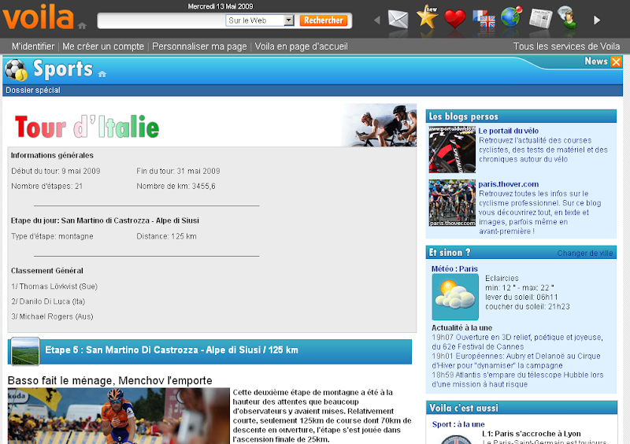The width and height of the screenshot is (630, 444).
Task: Click the cyclists banner photo
Action: (x=379, y=125)
